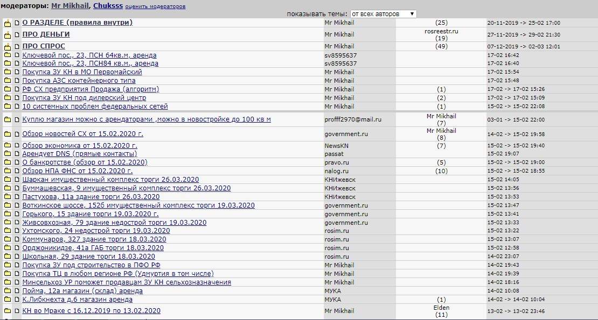The width and height of the screenshot is (598, 320).
Task: Open topic "Живсовхозная, 79 здание недострой"
Action: [114, 222]
